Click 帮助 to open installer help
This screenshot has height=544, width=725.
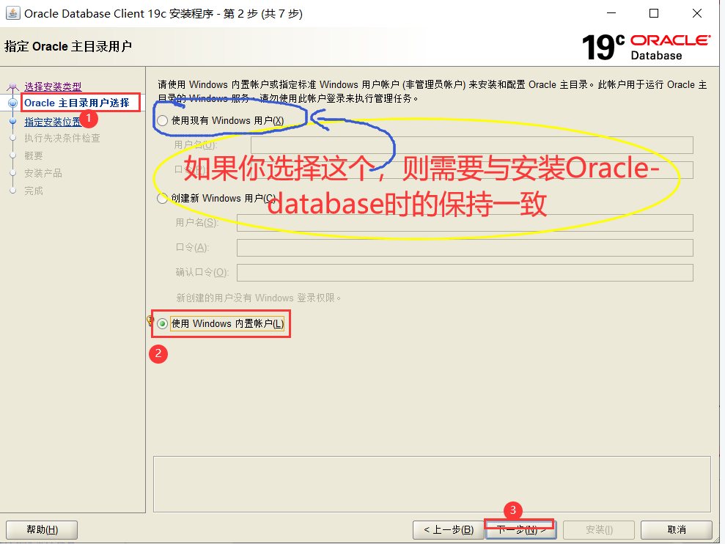tap(41, 529)
